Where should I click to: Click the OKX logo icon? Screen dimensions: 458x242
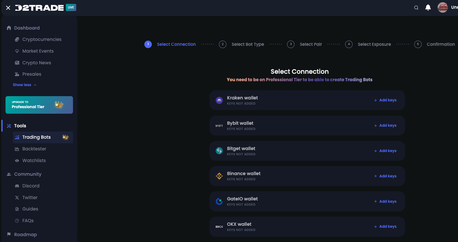(219, 227)
